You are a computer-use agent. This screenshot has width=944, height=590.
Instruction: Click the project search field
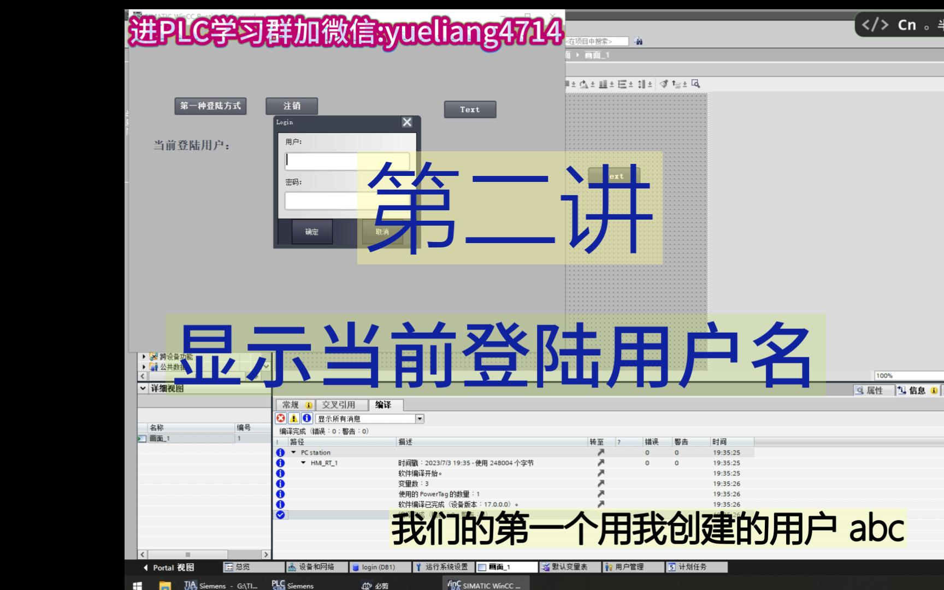pos(596,41)
